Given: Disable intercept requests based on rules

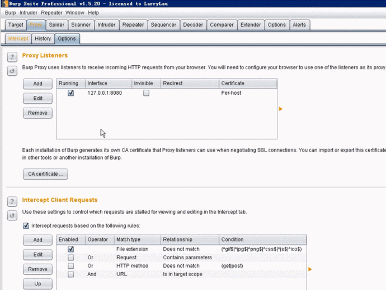Looking at the screenshot, I should pyautogui.click(x=26, y=226).
